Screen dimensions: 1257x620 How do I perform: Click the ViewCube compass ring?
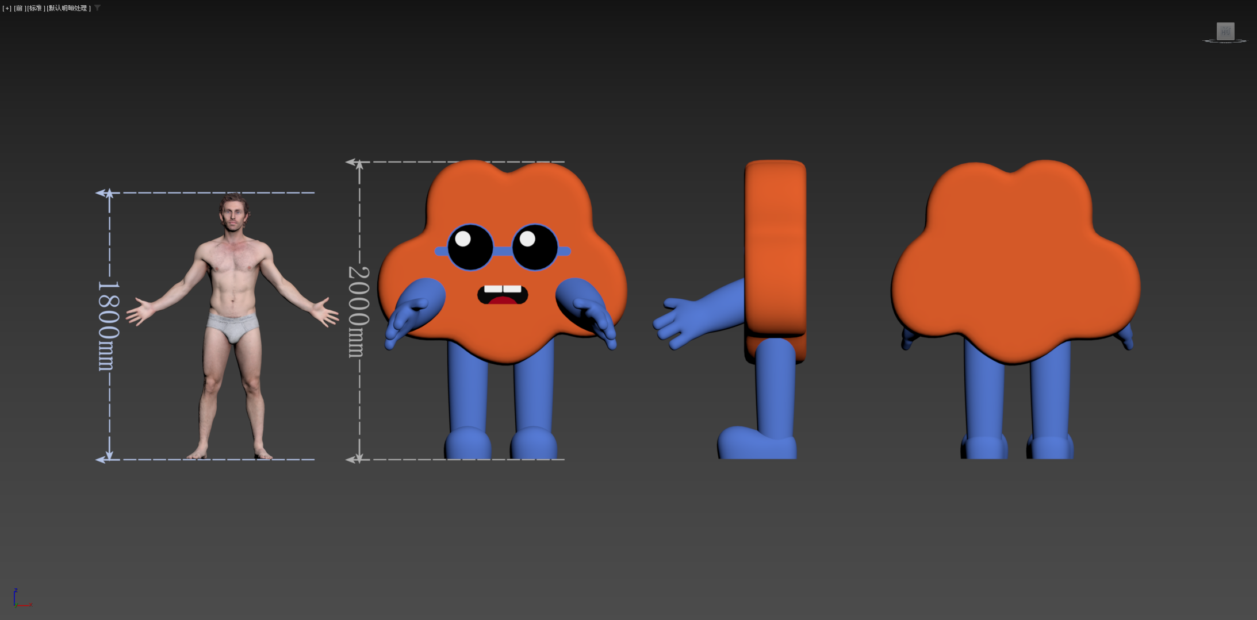pyautogui.click(x=1225, y=41)
